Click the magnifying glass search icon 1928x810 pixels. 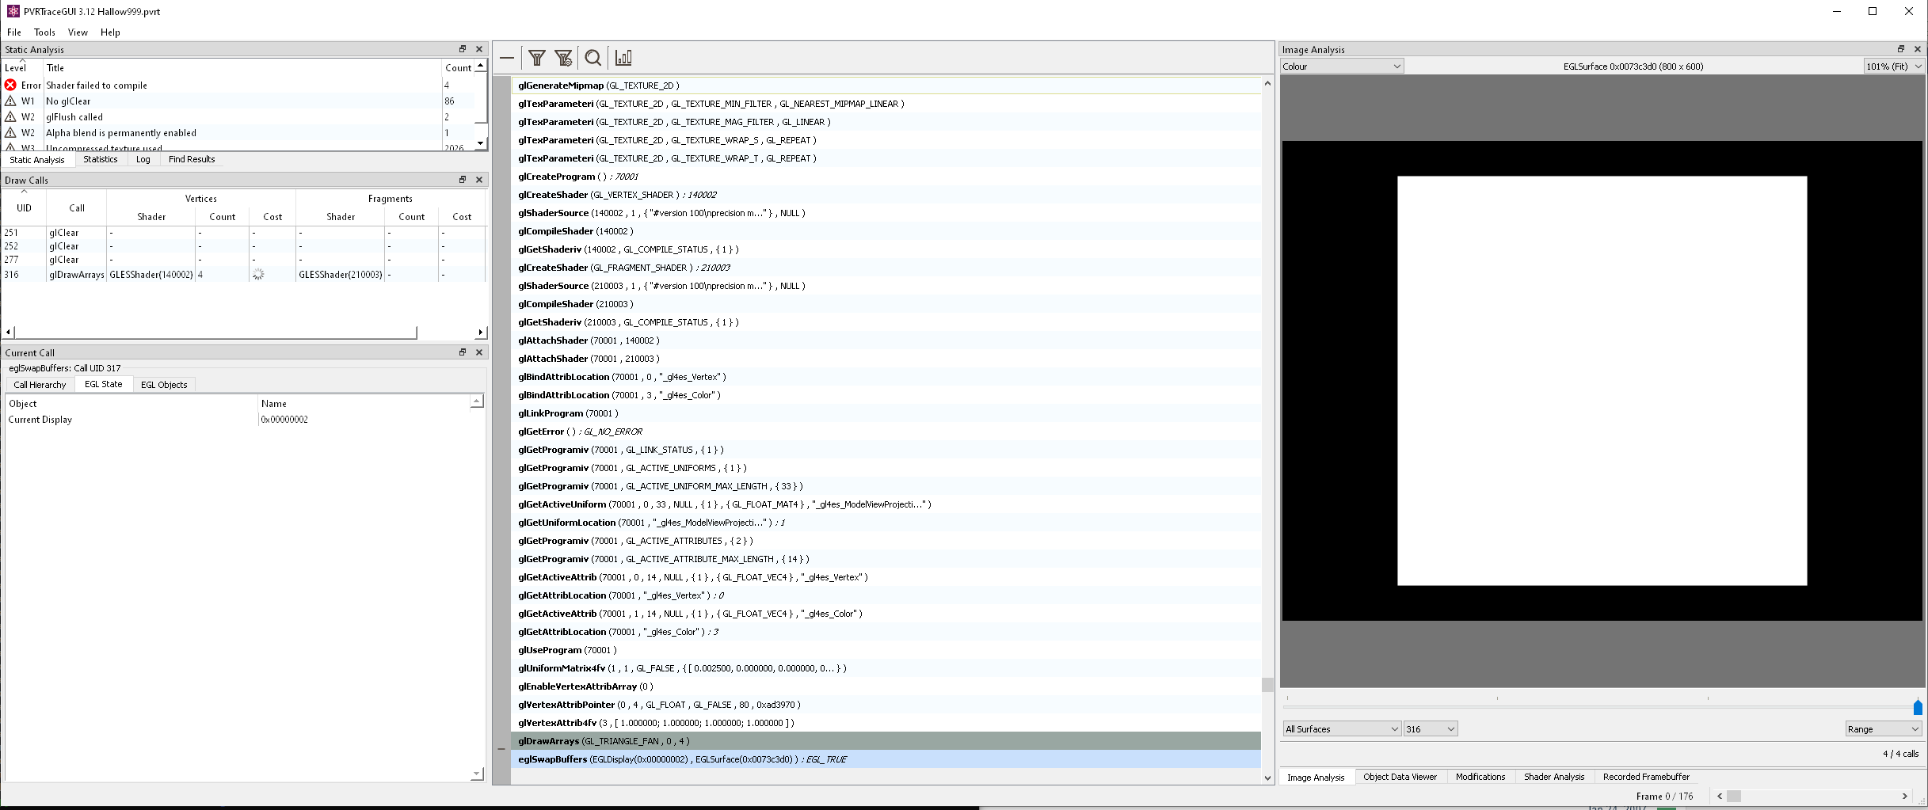[592, 58]
